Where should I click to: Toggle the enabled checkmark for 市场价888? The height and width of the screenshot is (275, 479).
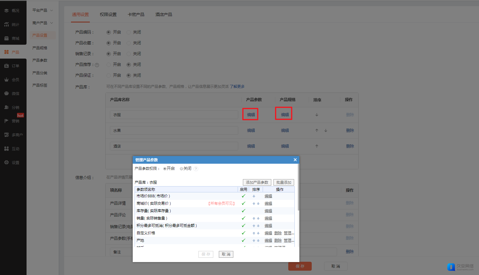tap(243, 196)
